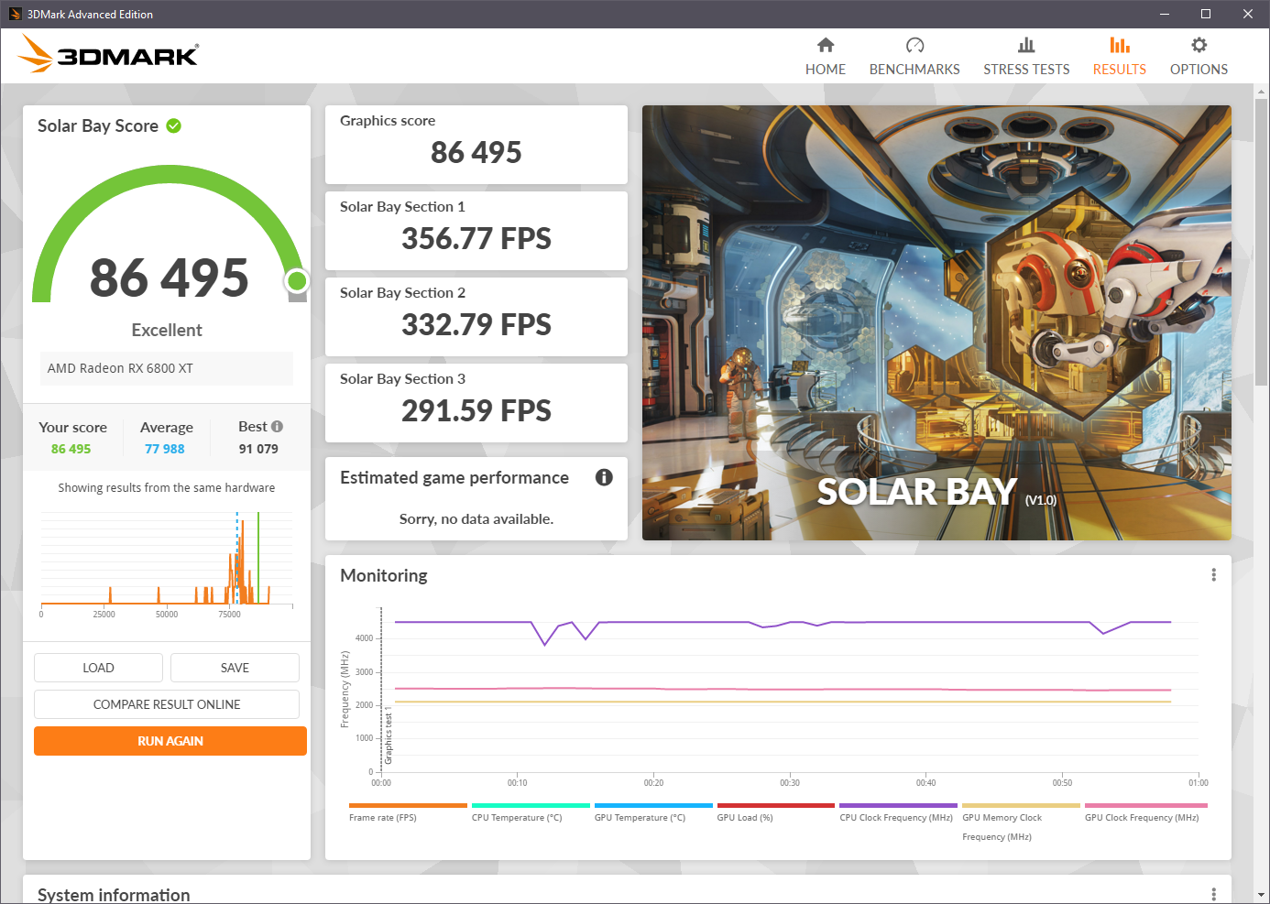1270x904 pixels.
Task: Click the Solar Bay benchmark artwork image
Action: pyautogui.click(x=936, y=322)
